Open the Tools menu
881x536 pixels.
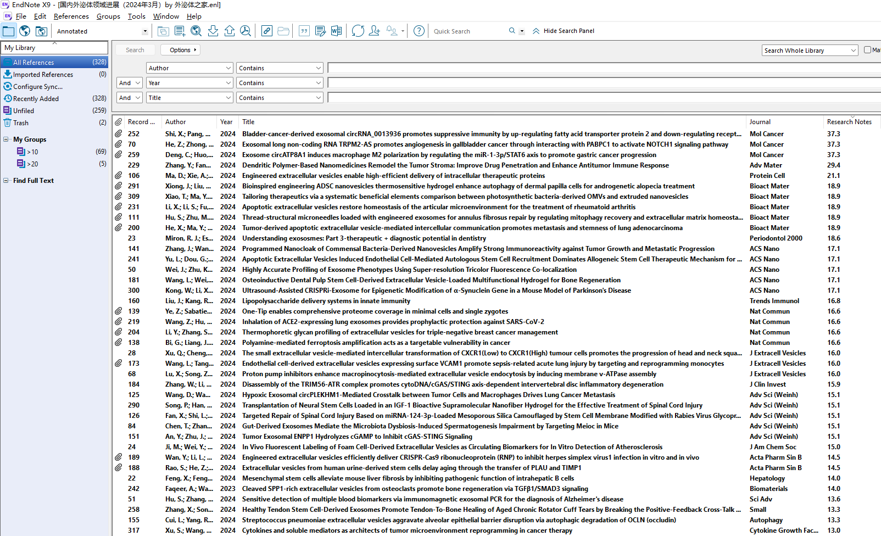pyautogui.click(x=137, y=16)
